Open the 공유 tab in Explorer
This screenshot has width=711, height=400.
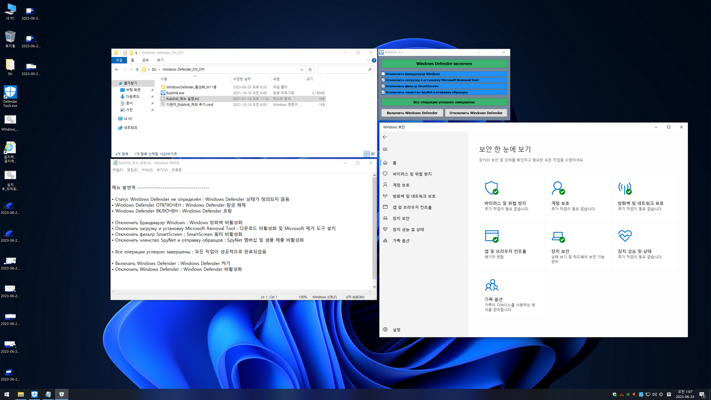[146, 60]
